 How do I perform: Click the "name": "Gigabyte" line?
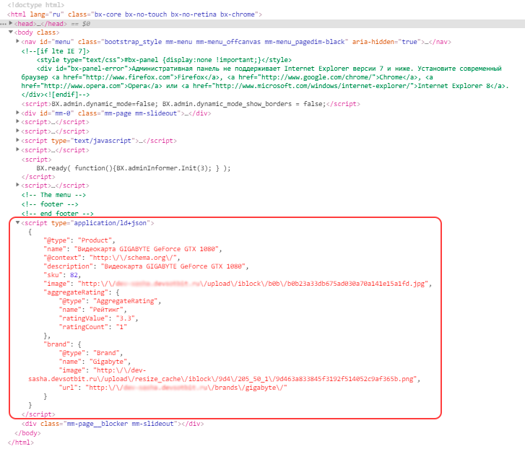95,362
